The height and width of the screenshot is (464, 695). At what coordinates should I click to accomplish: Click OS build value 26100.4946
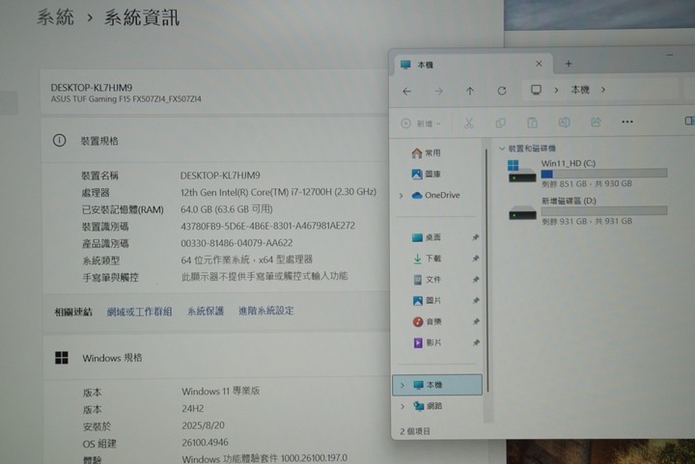[x=205, y=443]
